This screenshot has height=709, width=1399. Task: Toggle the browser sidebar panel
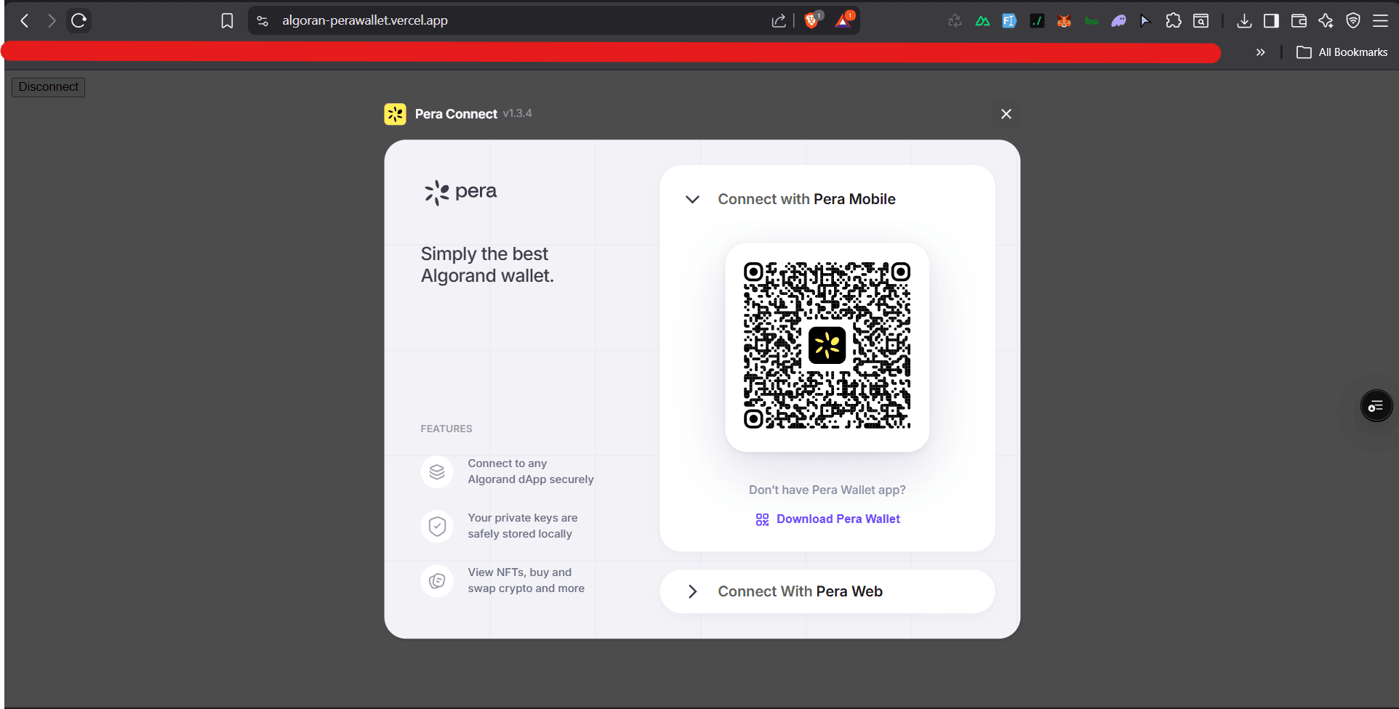pyautogui.click(x=1271, y=21)
